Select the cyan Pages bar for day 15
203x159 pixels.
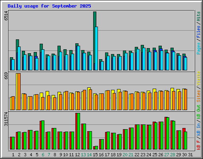click(x=96, y=48)
